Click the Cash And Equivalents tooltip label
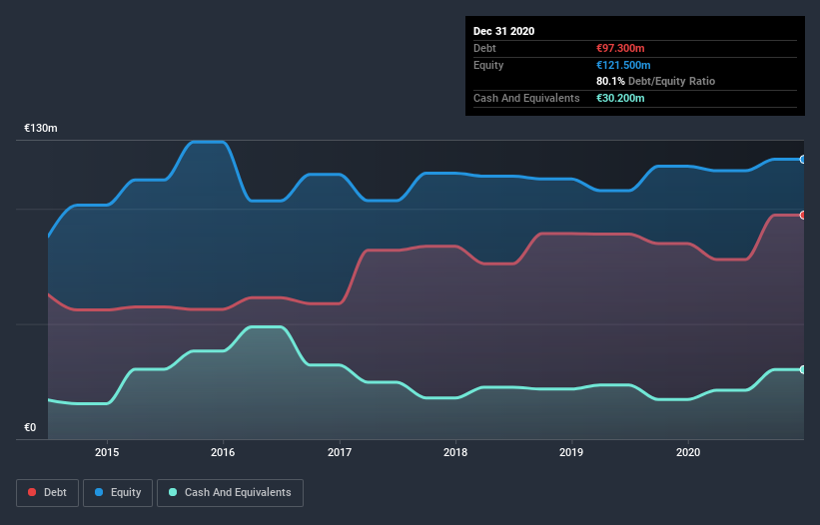The height and width of the screenshot is (525, 820). pos(526,98)
